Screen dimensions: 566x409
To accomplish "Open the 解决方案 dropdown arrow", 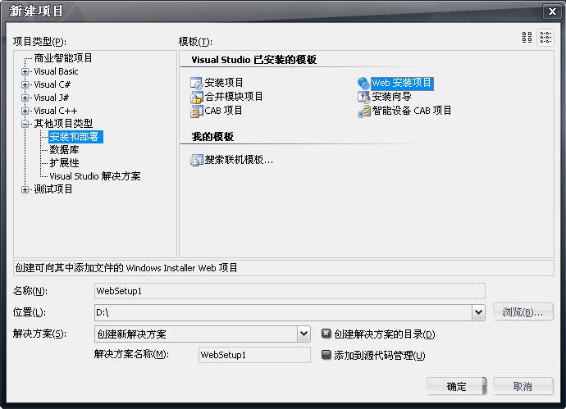I will (x=304, y=334).
